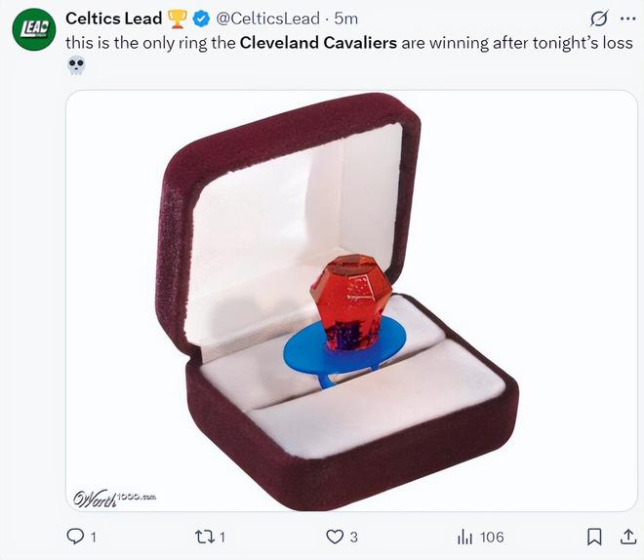The image size is (644, 560).
Task: Open the ring pop image attachment
Action: coord(351,300)
